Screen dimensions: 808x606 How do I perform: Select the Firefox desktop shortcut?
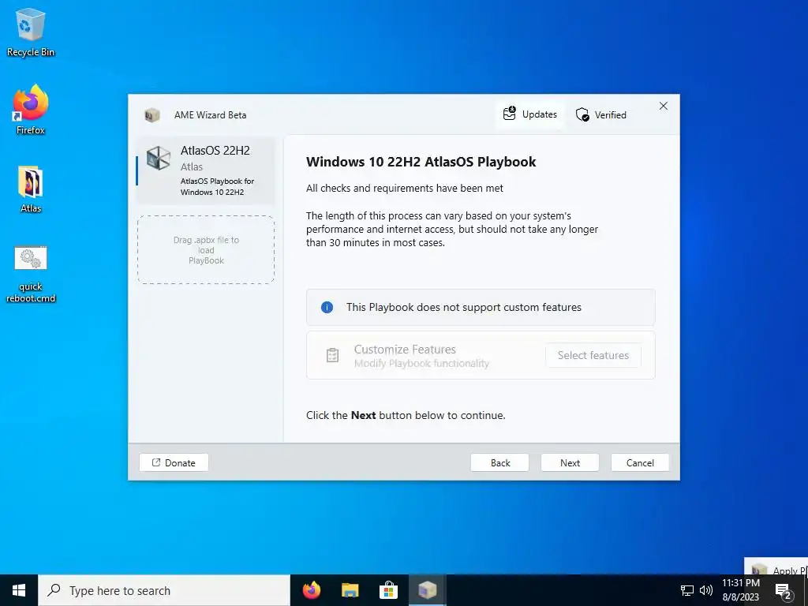click(x=31, y=110)
